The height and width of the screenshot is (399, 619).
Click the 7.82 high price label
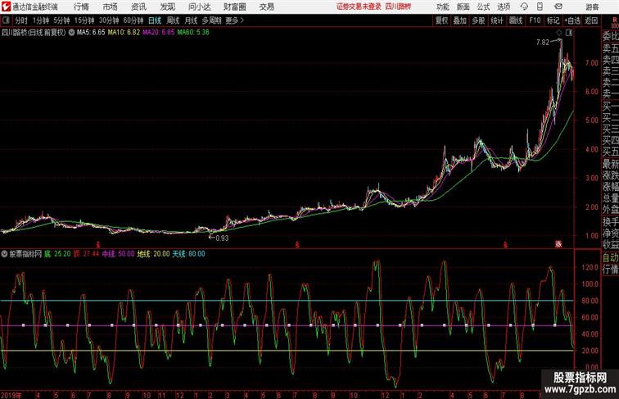(x=542, y=43)
